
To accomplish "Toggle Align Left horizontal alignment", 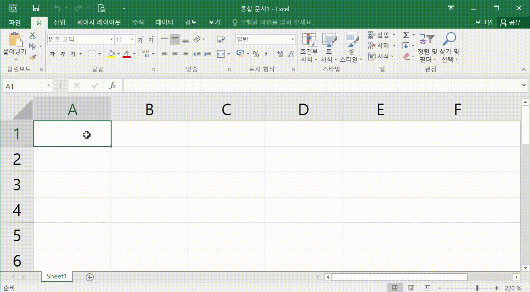I will click(164, 54).
